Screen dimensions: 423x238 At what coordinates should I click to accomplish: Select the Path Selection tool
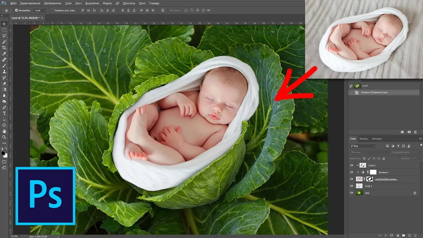tap(4, 119)
